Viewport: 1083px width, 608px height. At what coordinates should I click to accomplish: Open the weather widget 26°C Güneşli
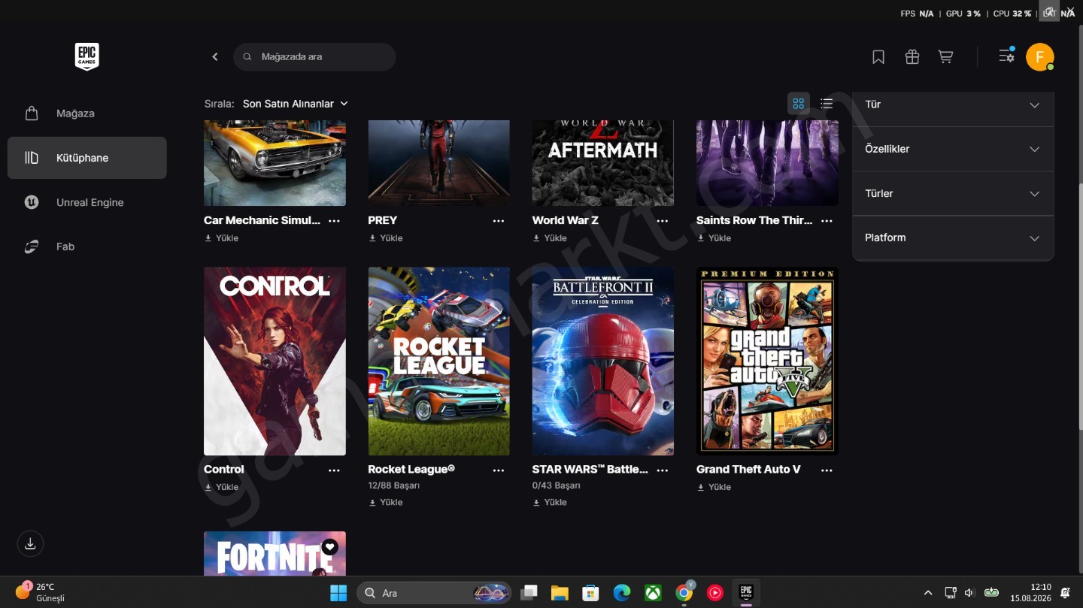(x=40, y=592)
